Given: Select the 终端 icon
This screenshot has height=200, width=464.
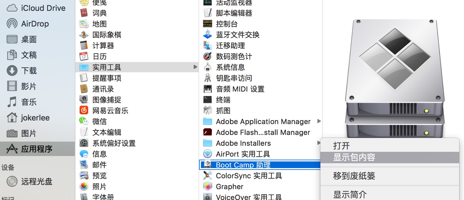Looking at the screenshot, I should 208,100.
